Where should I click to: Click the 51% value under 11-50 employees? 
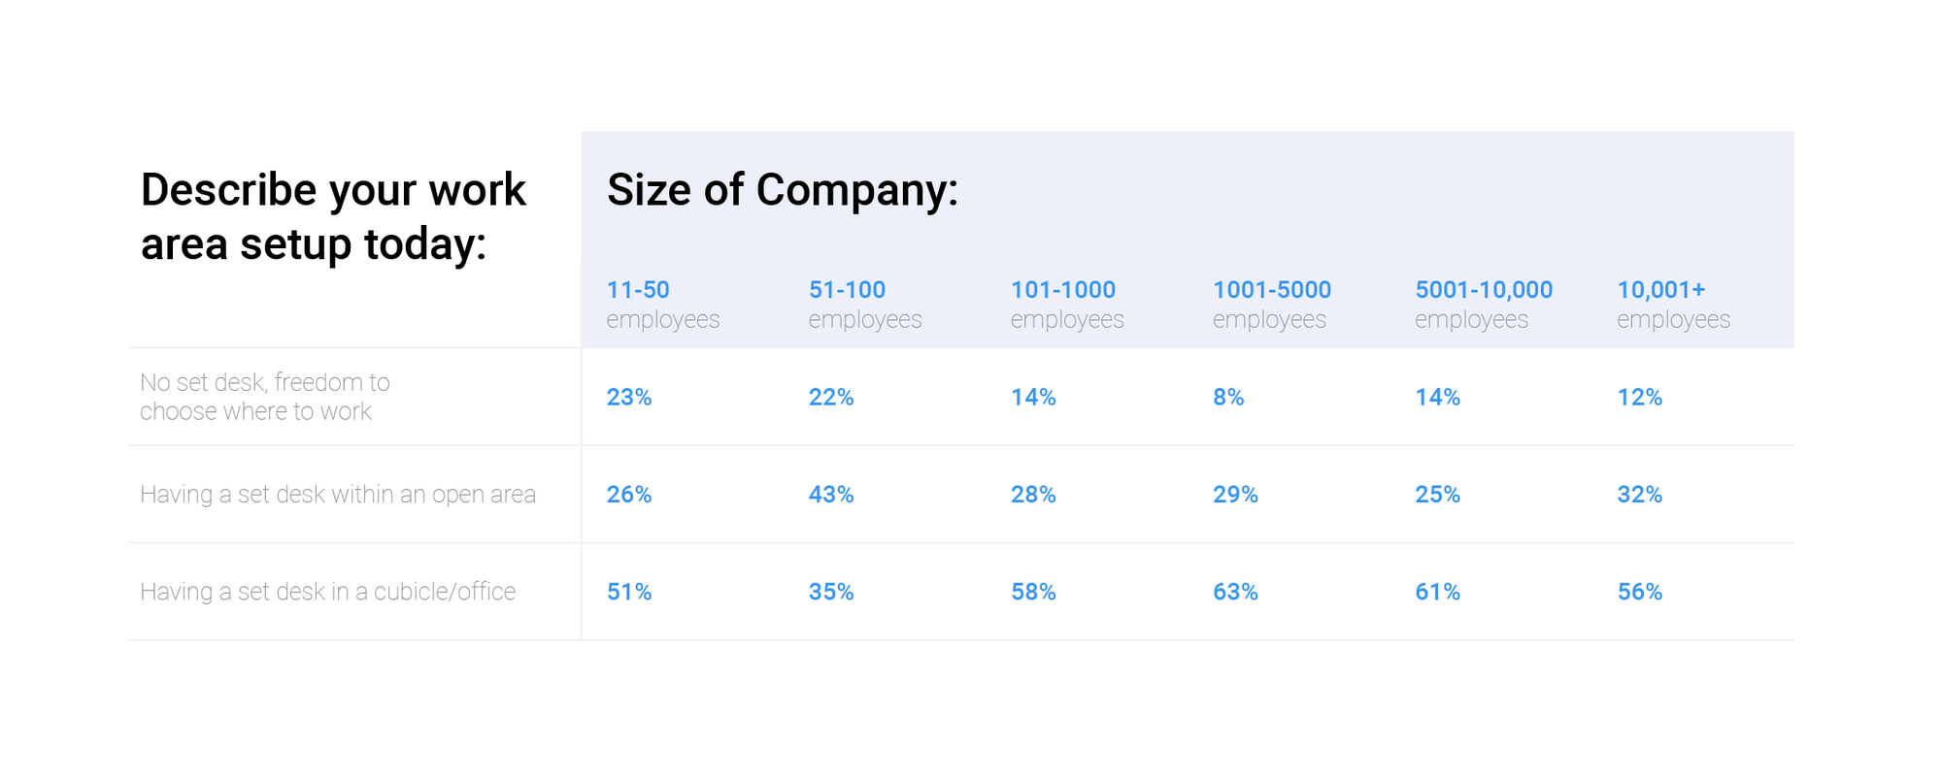tap(629, 592)
